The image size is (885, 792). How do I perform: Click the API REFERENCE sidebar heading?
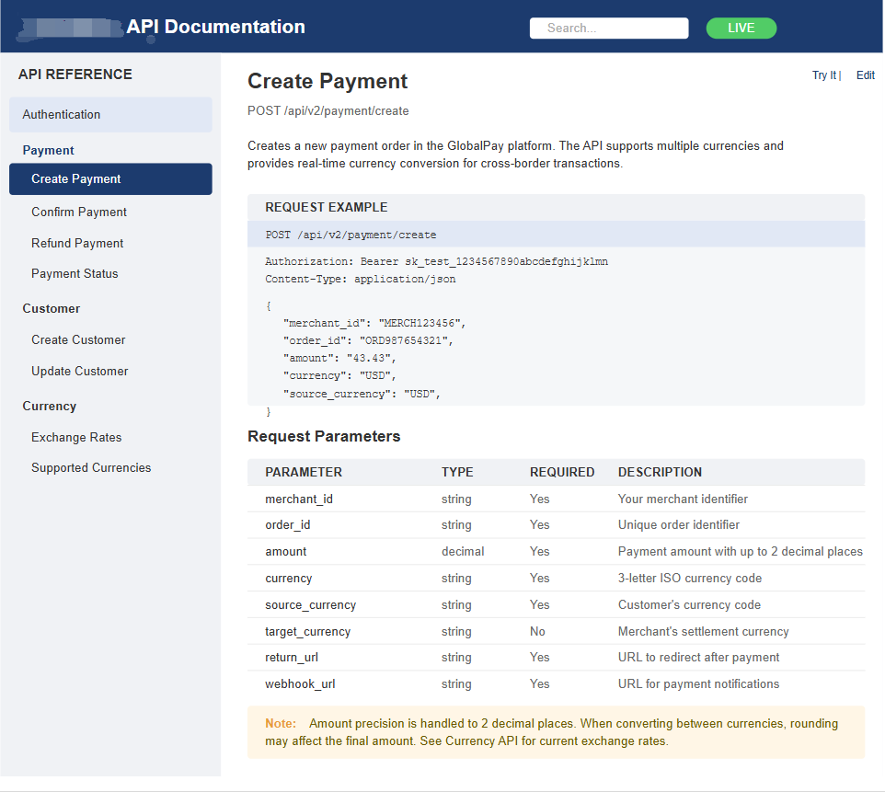point(75,75)
